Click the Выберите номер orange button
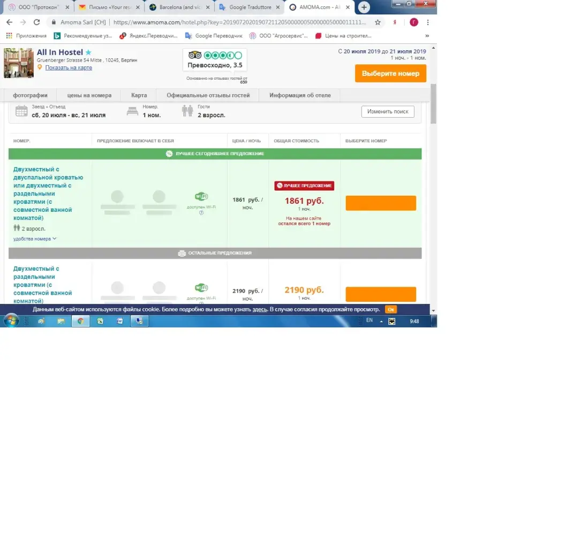Screen dimensions: 566x535 pyautogui.click(x=390, y=73)
